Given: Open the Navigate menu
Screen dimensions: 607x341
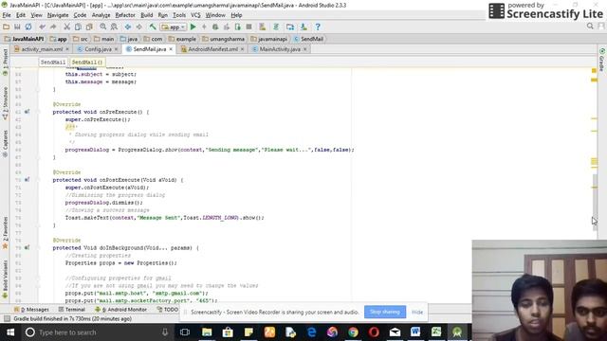Looking at the screenshot, I should click(58, 15).
